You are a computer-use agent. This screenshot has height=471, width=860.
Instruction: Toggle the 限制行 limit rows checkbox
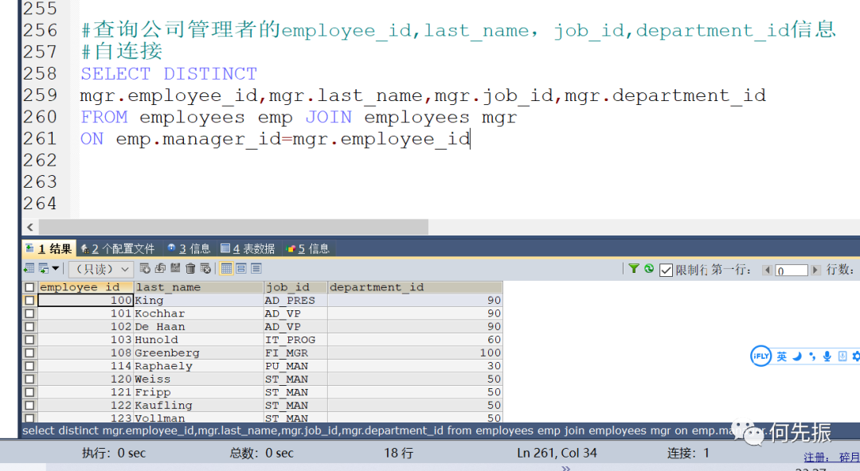[666, 270]
